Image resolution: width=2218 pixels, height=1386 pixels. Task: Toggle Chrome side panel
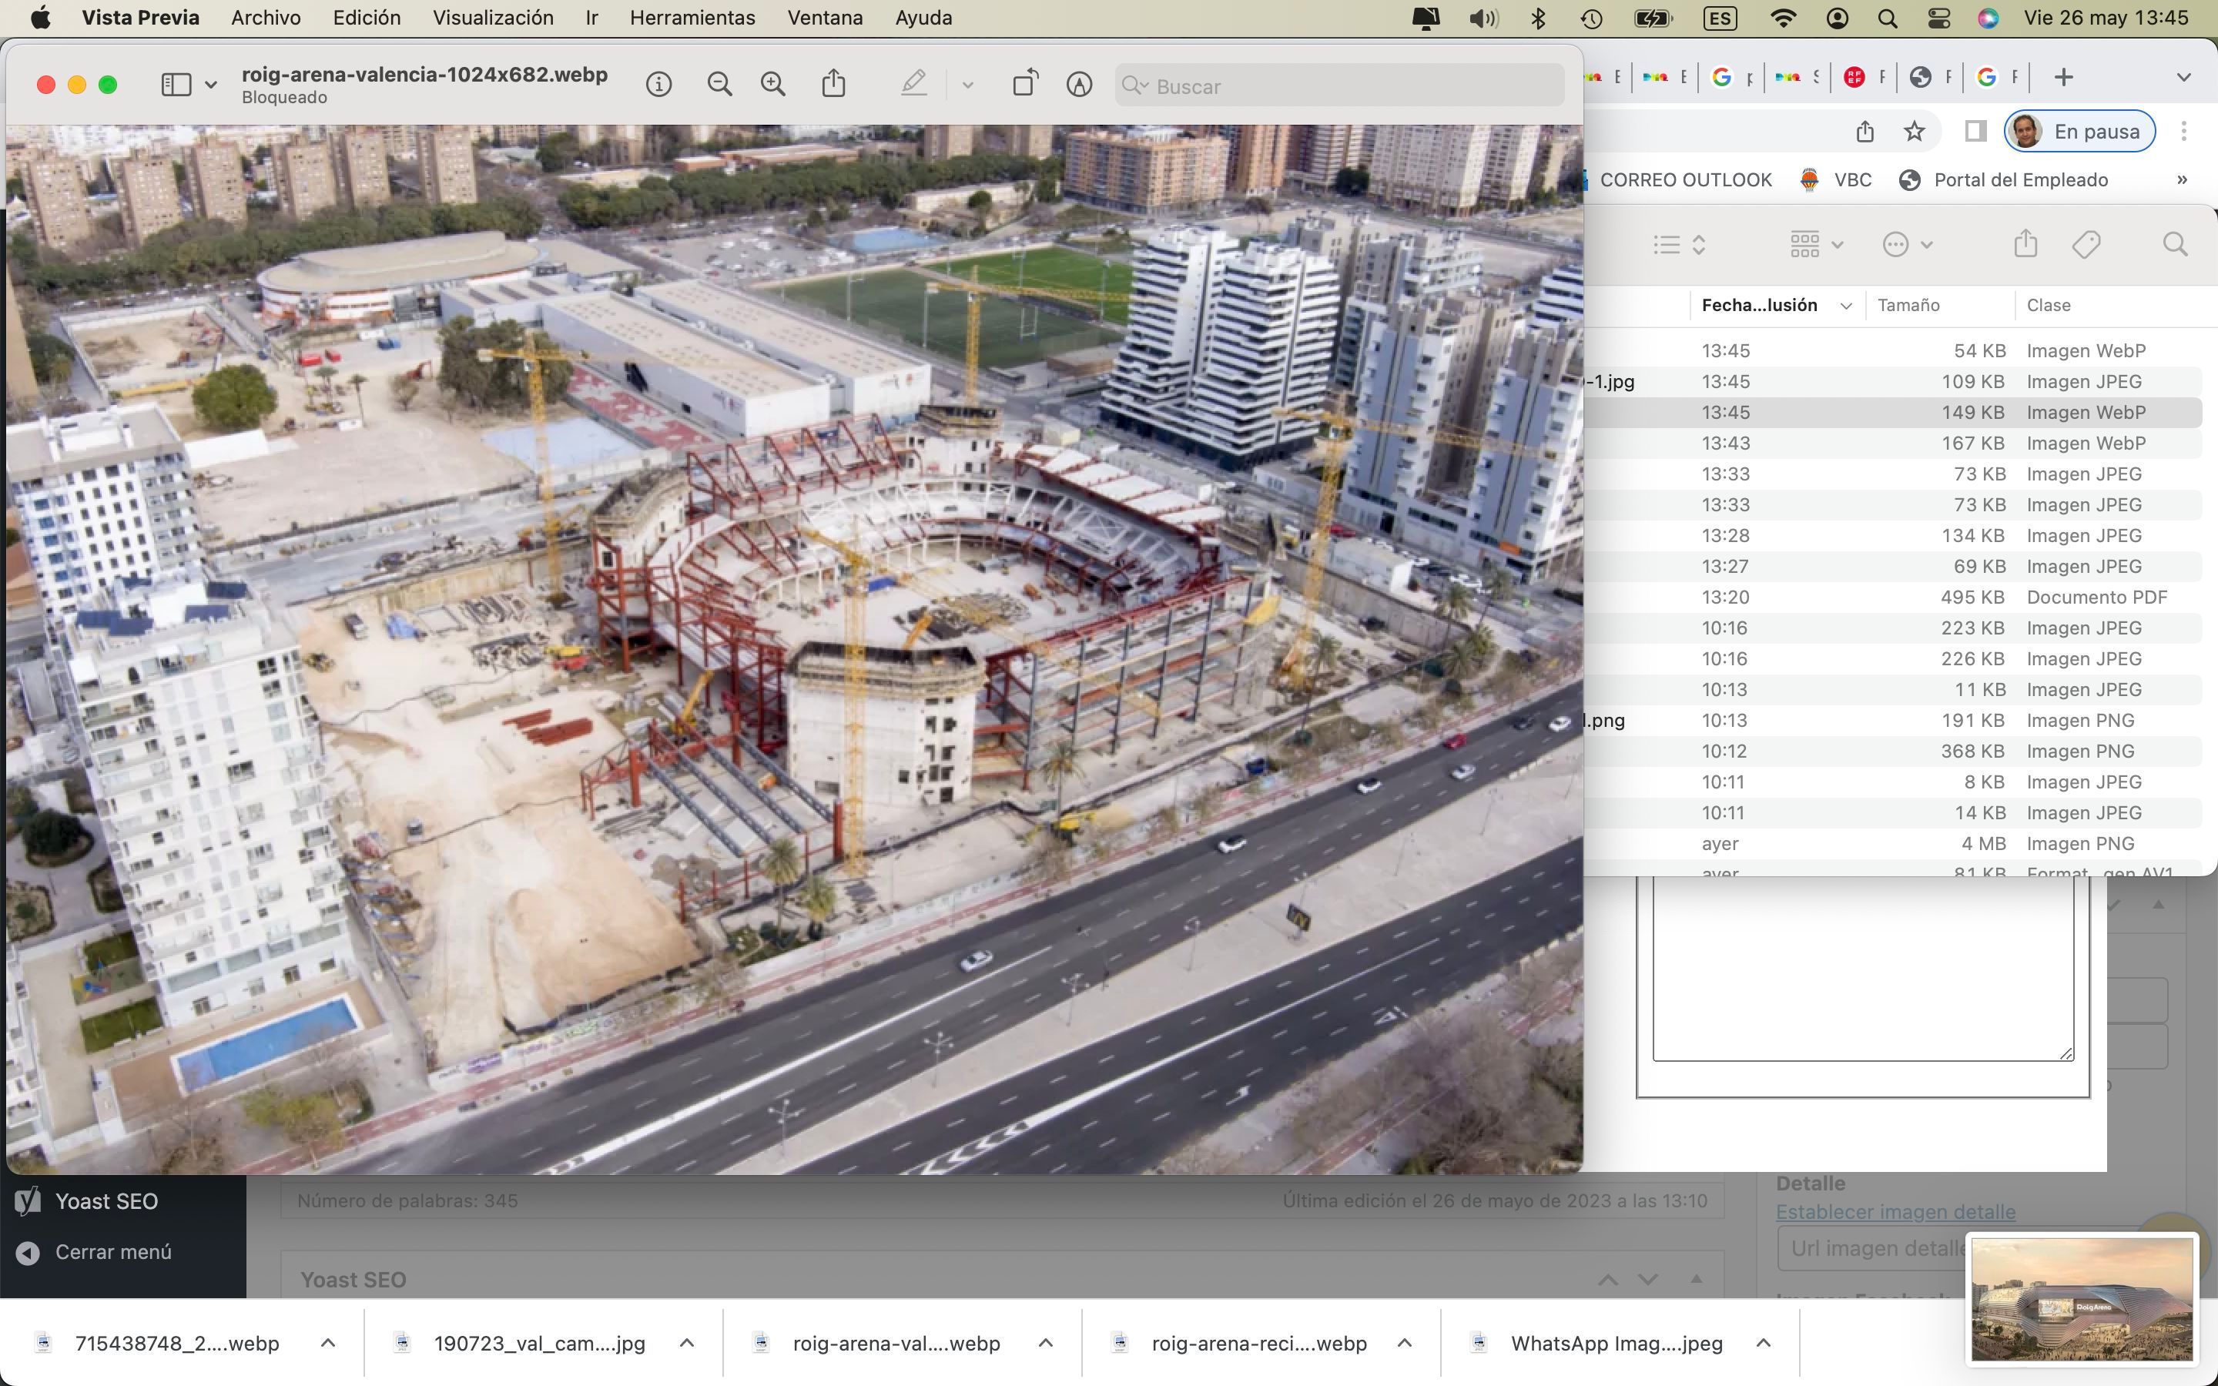coord(1975,132)
